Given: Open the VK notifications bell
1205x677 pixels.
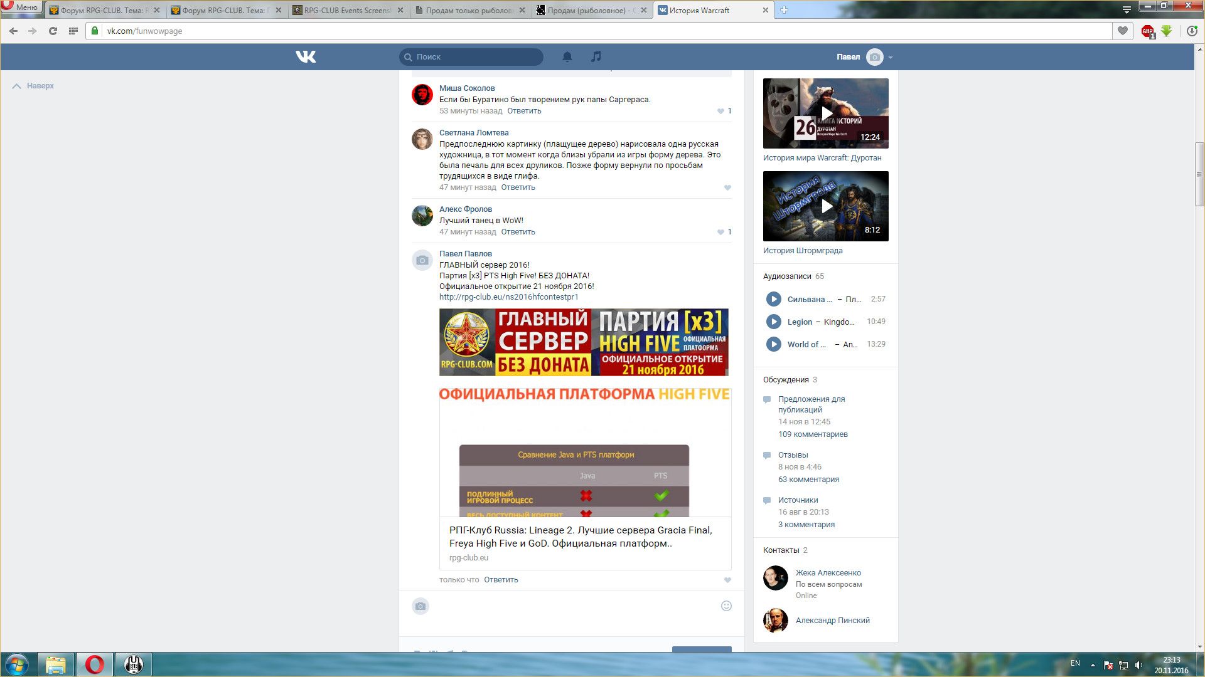Looking at the screenshot, I should (x=567, y=57).
